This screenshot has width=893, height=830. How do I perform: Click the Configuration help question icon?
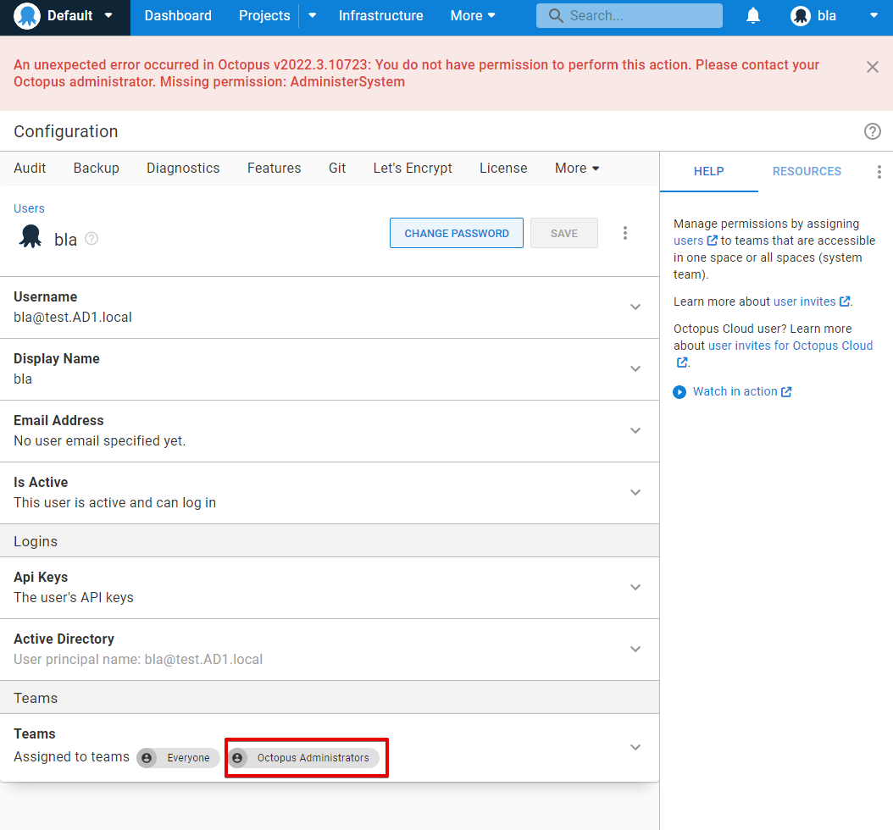872,131
